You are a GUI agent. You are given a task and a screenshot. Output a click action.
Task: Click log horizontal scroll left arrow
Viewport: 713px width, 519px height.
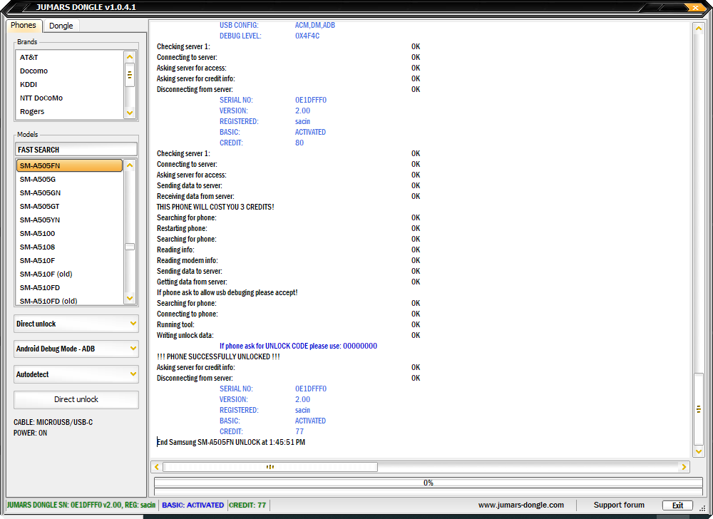(157, 467)
